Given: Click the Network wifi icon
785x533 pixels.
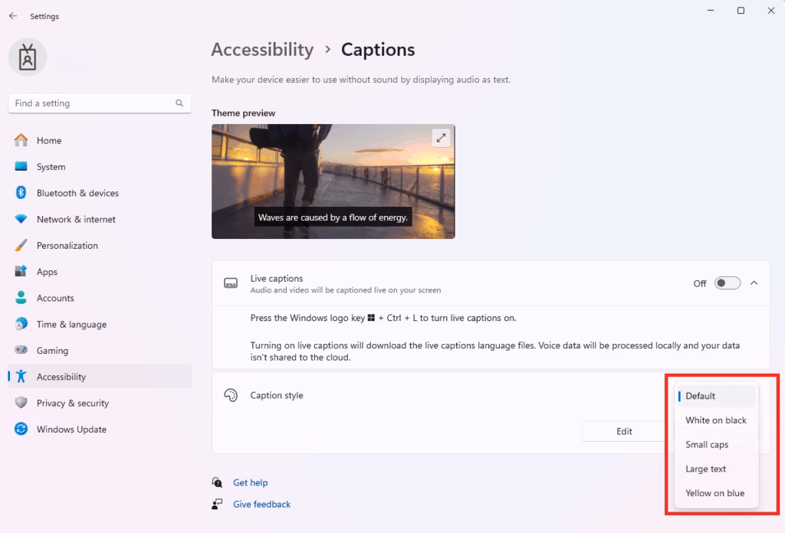Looking at the screenshot, I should click(21, 219).
